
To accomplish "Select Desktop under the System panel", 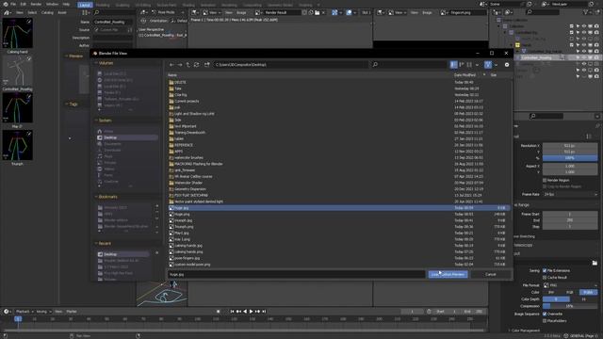I will click(127, 137).
